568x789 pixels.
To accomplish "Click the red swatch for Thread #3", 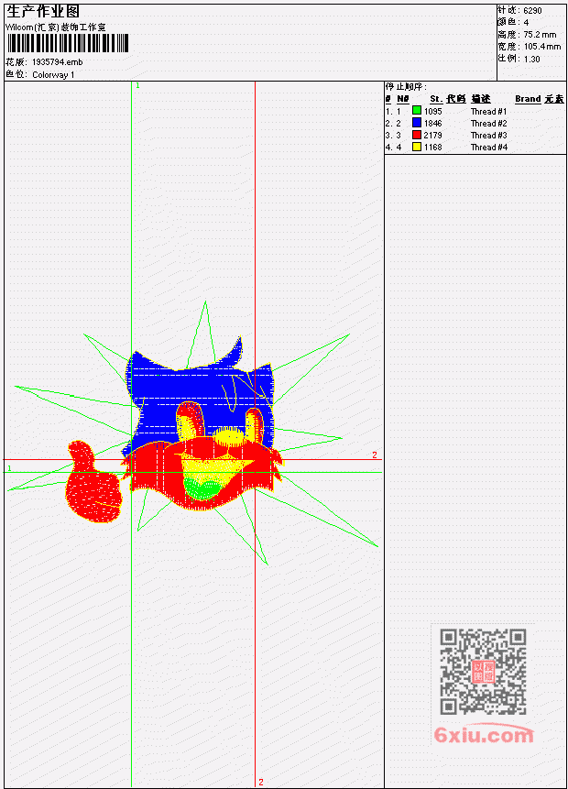I will tap(417, 135).
